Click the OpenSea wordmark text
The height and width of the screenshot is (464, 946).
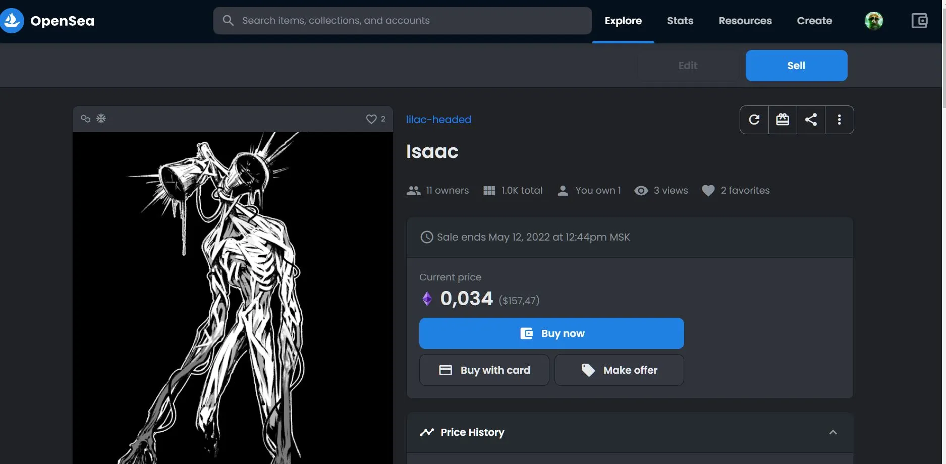tap(62, 21)
